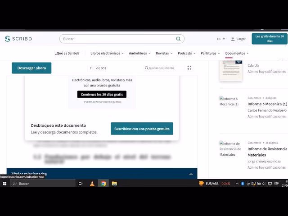The height and width of the screenshot is (216, 288).
Task: Click Lea gratis durante 30 días button
Action: (270, 39)
